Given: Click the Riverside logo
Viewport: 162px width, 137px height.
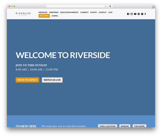Looking at the screenshot, I should 23,14.
